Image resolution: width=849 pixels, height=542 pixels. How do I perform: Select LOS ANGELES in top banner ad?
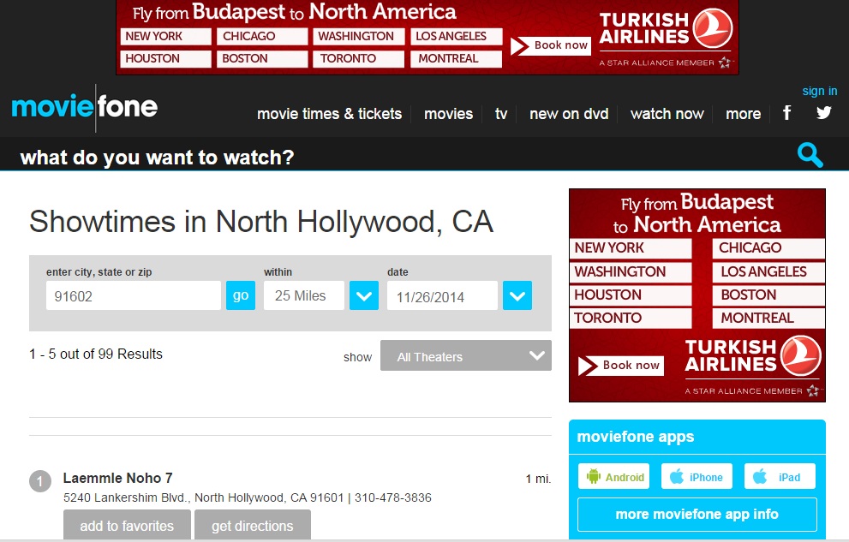click(x=457, y=36)
